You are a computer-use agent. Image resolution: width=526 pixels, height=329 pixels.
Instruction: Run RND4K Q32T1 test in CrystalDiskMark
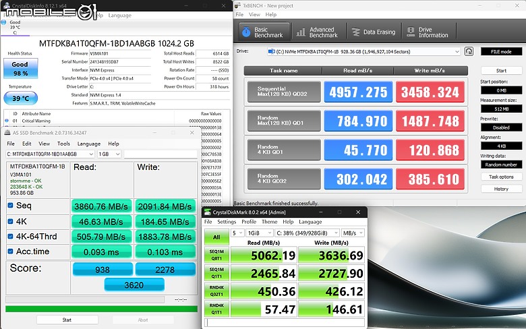click(216, 291)
